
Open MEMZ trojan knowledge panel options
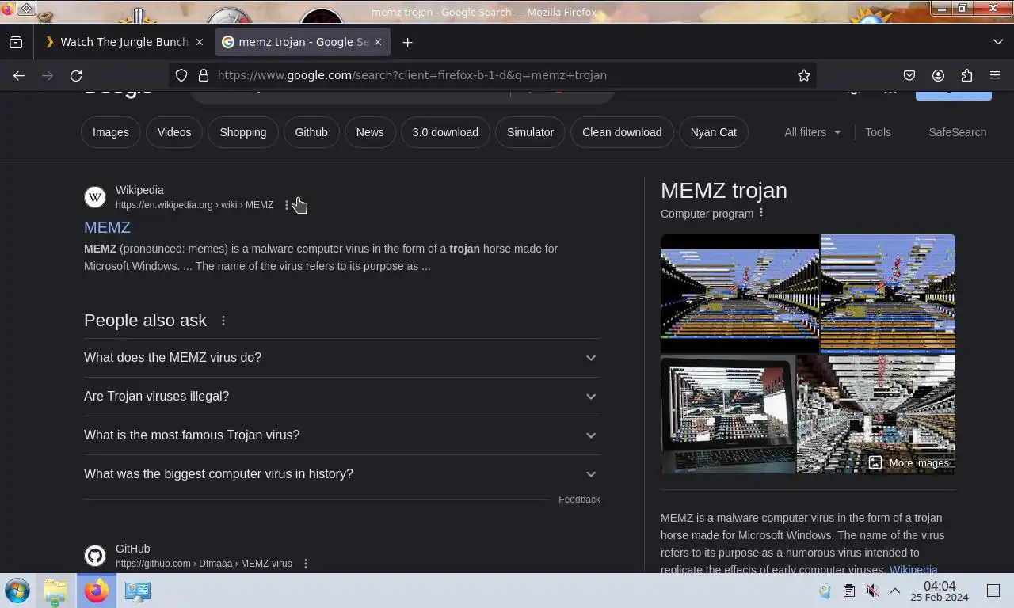761,213
